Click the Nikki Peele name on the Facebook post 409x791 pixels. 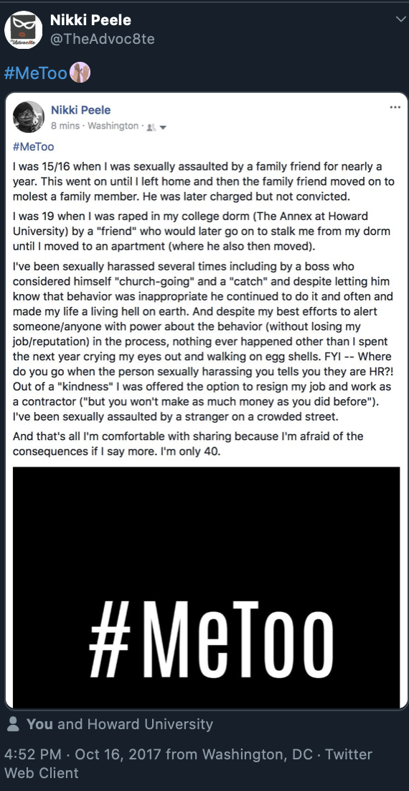80,110
